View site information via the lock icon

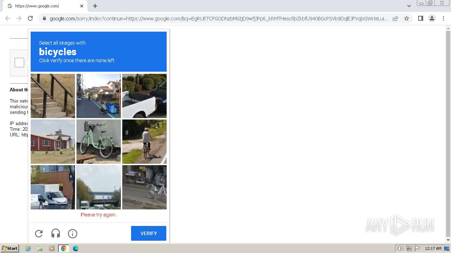pos(44,18)
